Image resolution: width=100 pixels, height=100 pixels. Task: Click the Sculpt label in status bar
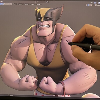11,95
